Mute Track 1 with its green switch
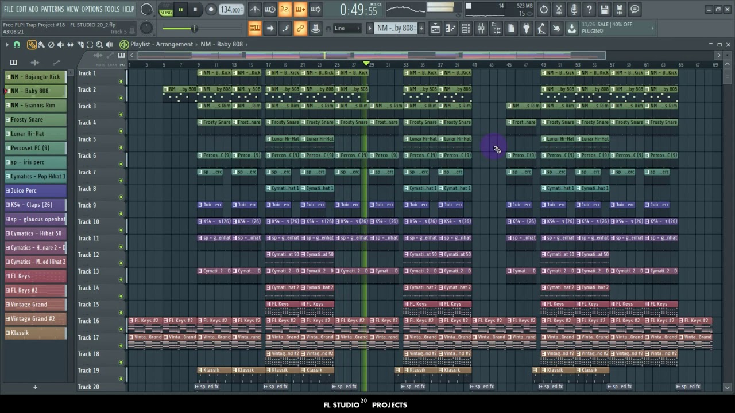This screenshot has height=413, width=735. pyautogui.click(x=121, y=81)
